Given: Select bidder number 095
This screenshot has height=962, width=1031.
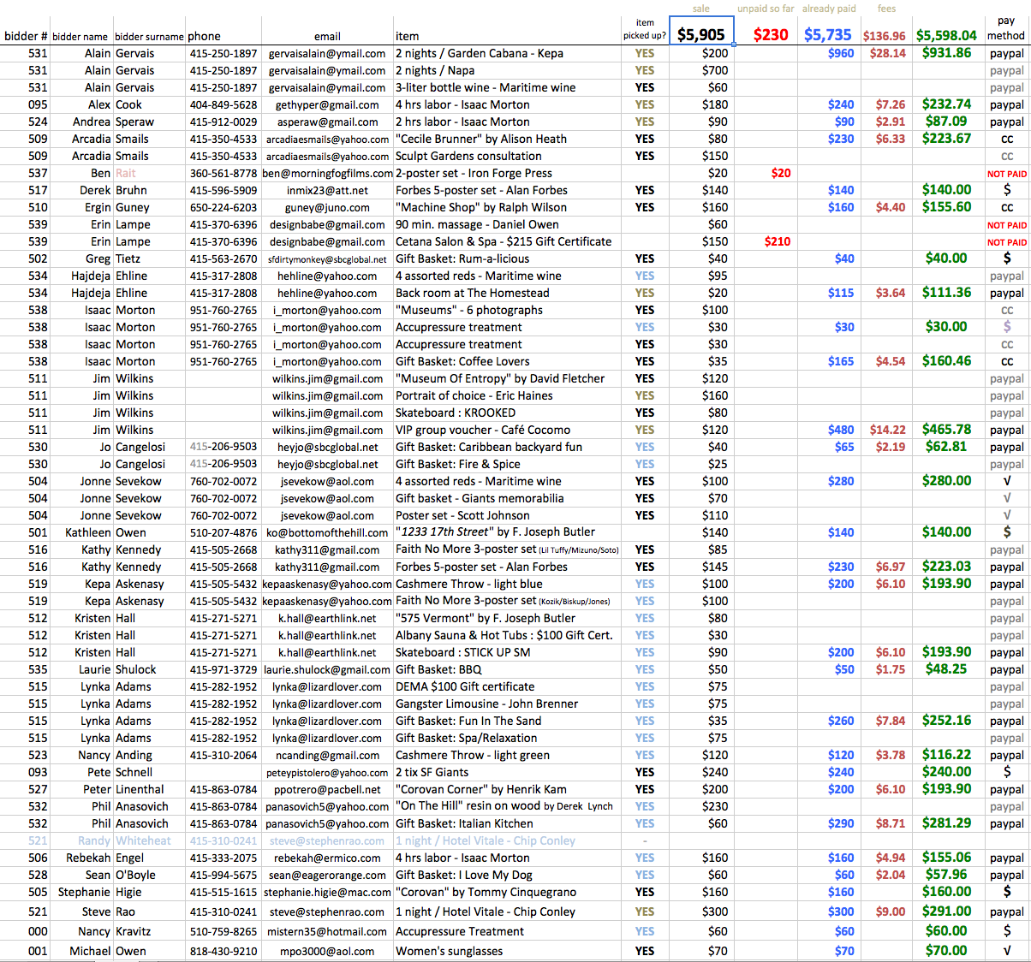Looking at the screenshot, I should tap(38, 104).
